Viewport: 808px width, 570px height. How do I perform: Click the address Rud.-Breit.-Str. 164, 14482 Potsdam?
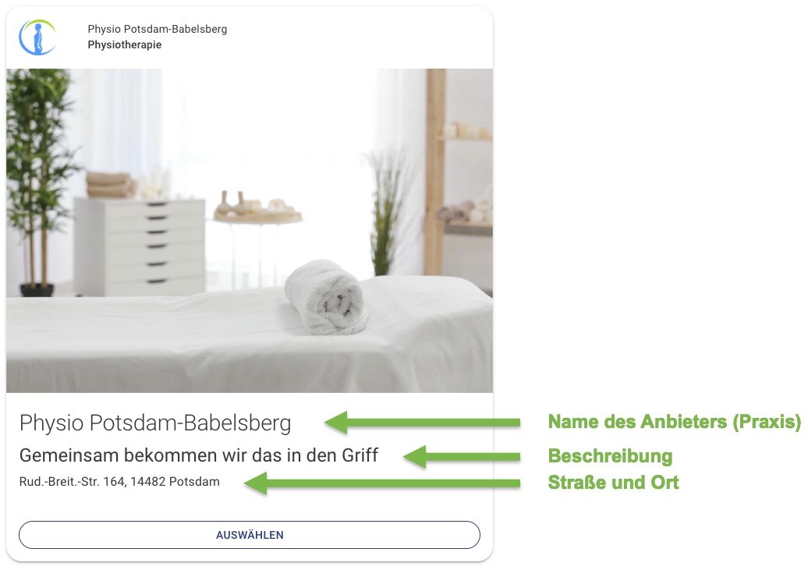point(119,482)
